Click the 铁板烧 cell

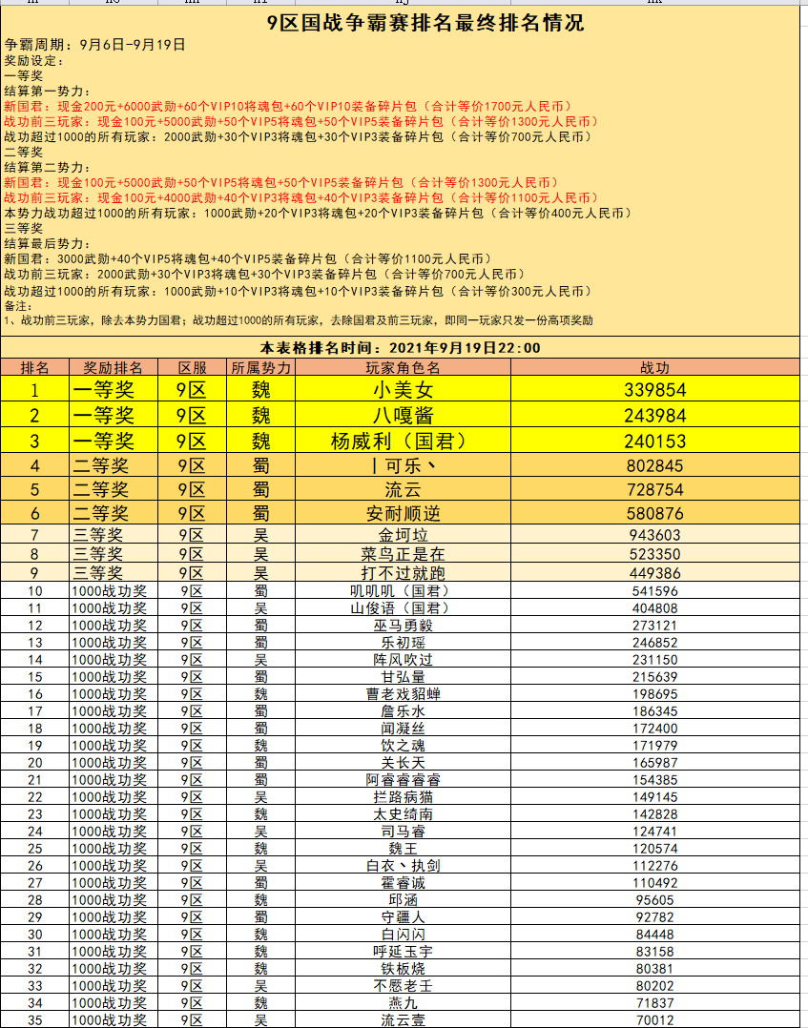tap(403, 968)
